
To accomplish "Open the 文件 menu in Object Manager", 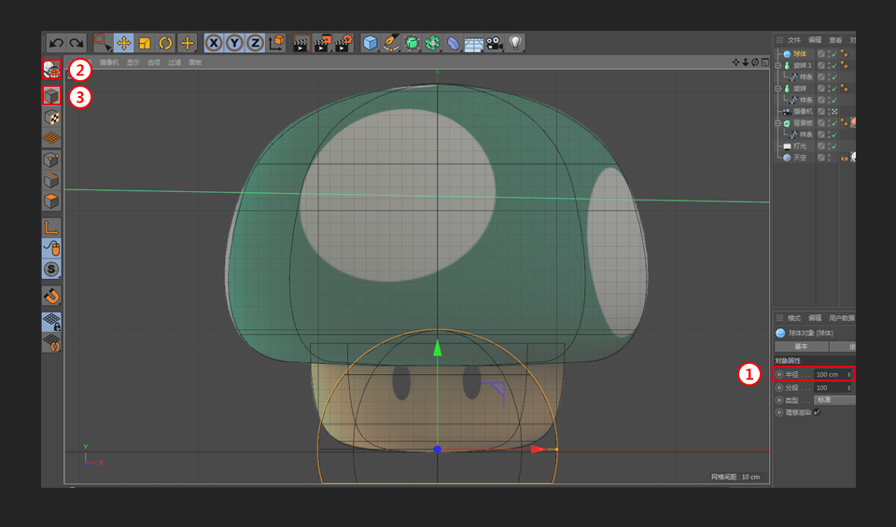I will [794, 40].
